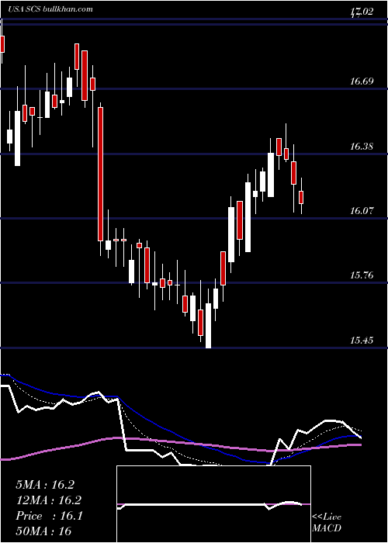The image size is (388, 543).
Task: Click the USA SCS bullkhan.com chart title
Action: pyautogui.click(x=50, y=9)
